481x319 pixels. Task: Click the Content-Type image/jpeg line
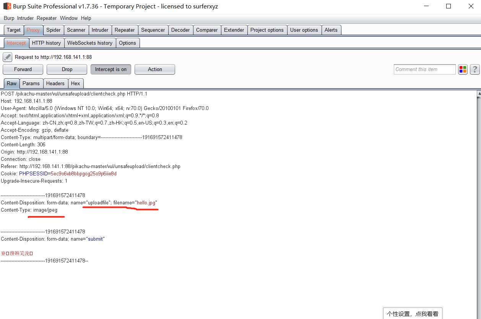[29, 210]
